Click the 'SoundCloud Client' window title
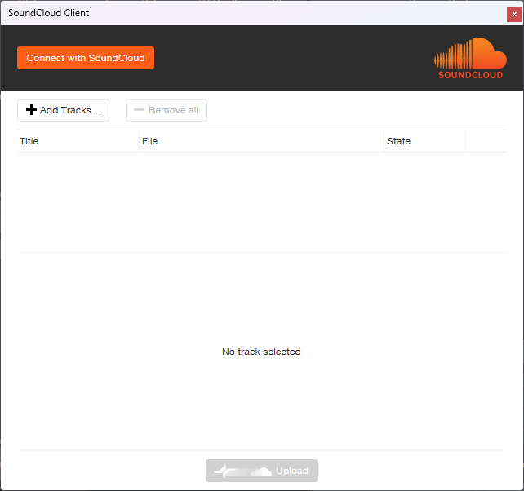The width and height of the screenshot is (524, 491). point(48,13)
